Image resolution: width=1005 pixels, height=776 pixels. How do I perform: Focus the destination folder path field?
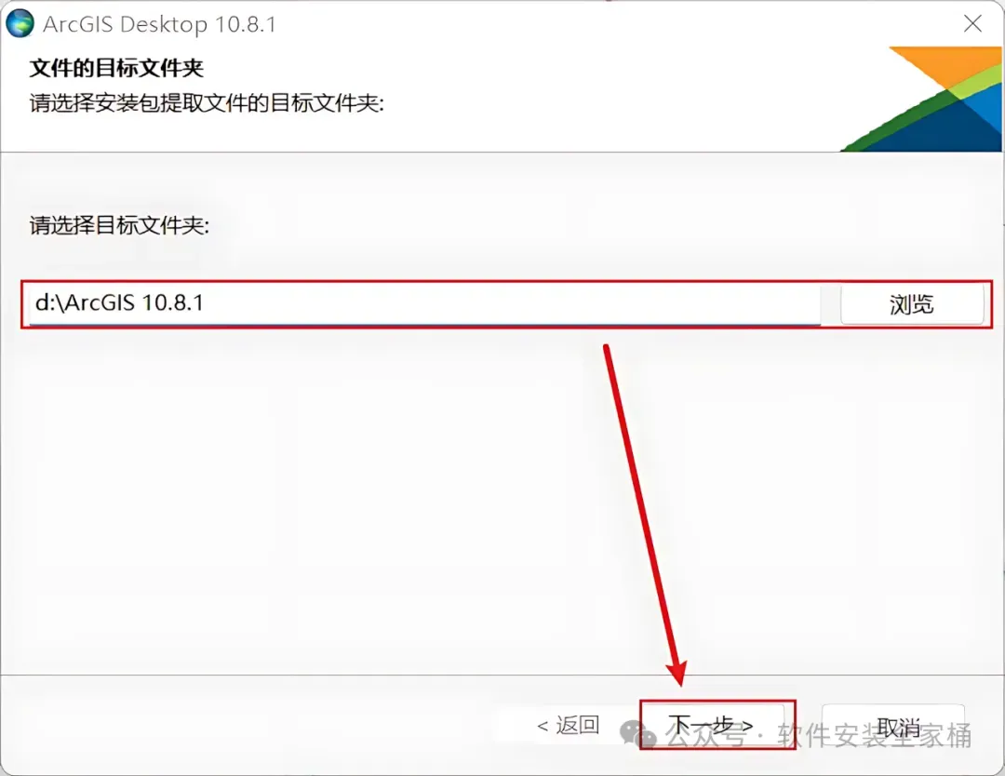[424, 303]
